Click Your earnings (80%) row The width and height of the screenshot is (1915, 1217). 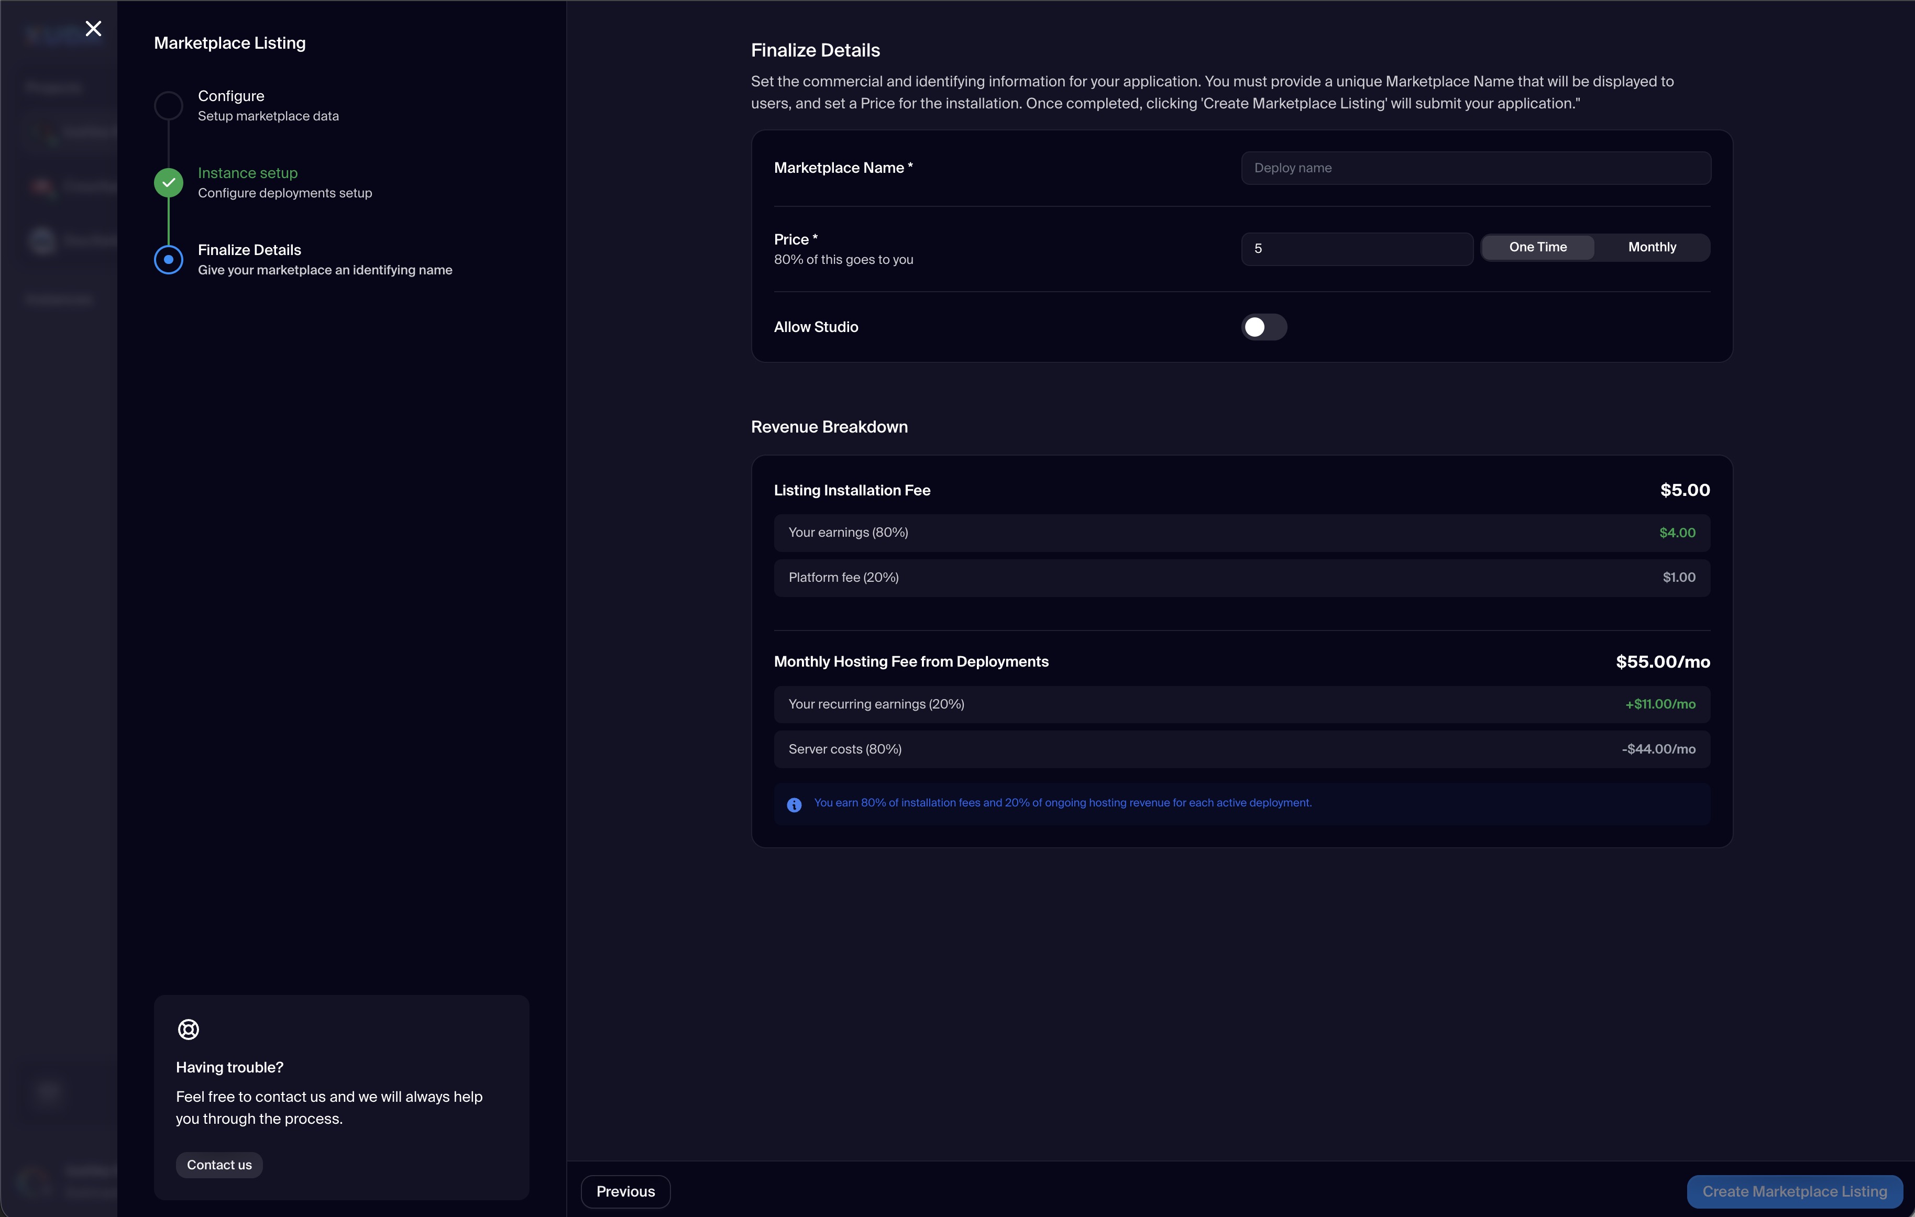(x=1241, y=533)
